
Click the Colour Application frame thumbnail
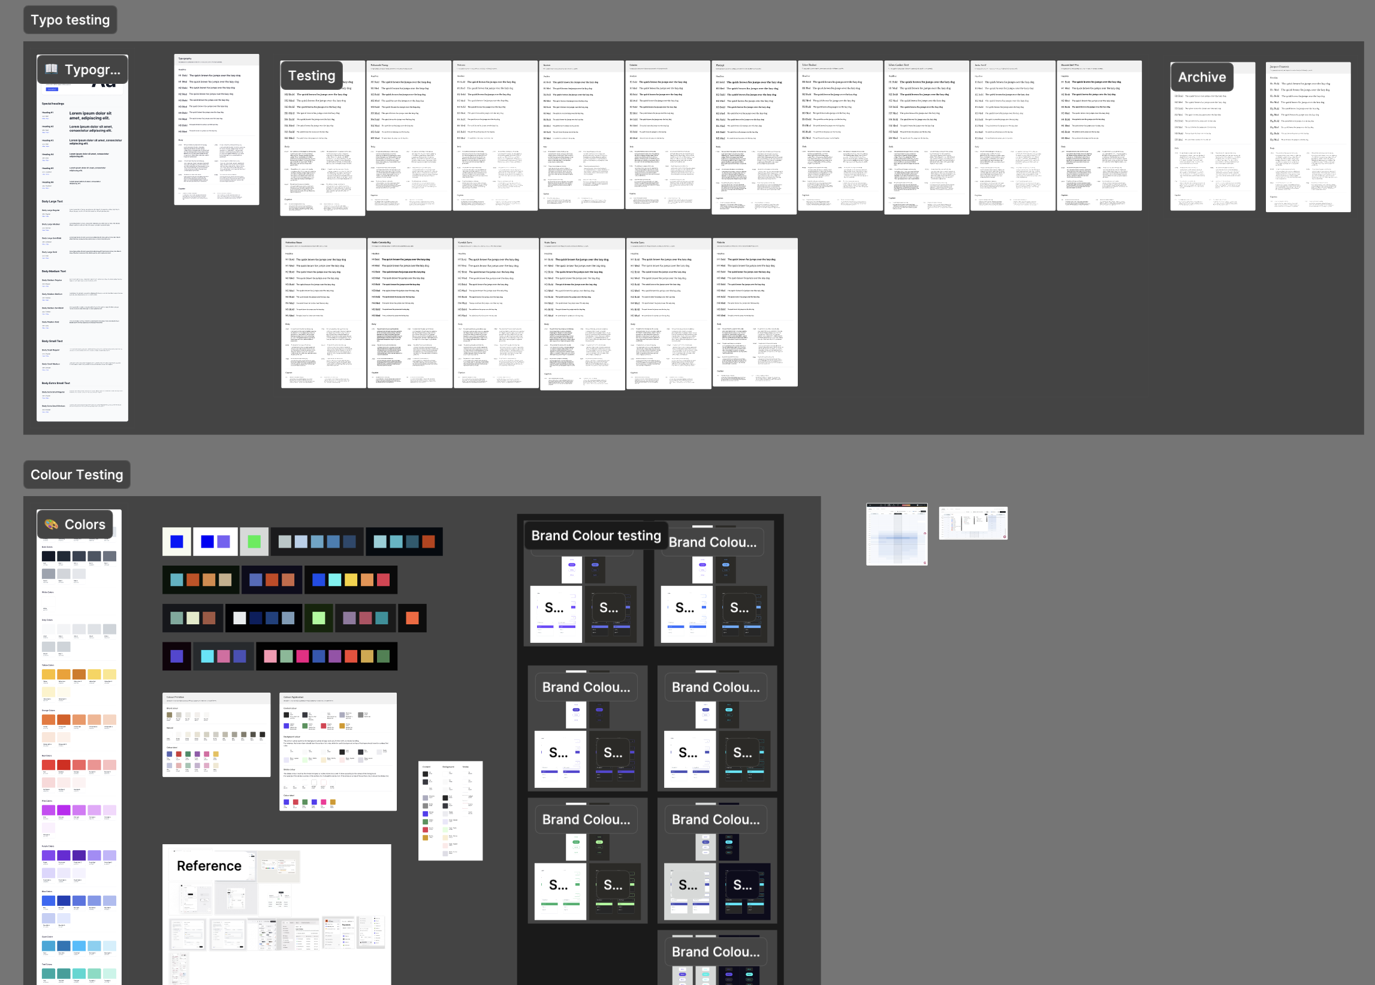337,751
